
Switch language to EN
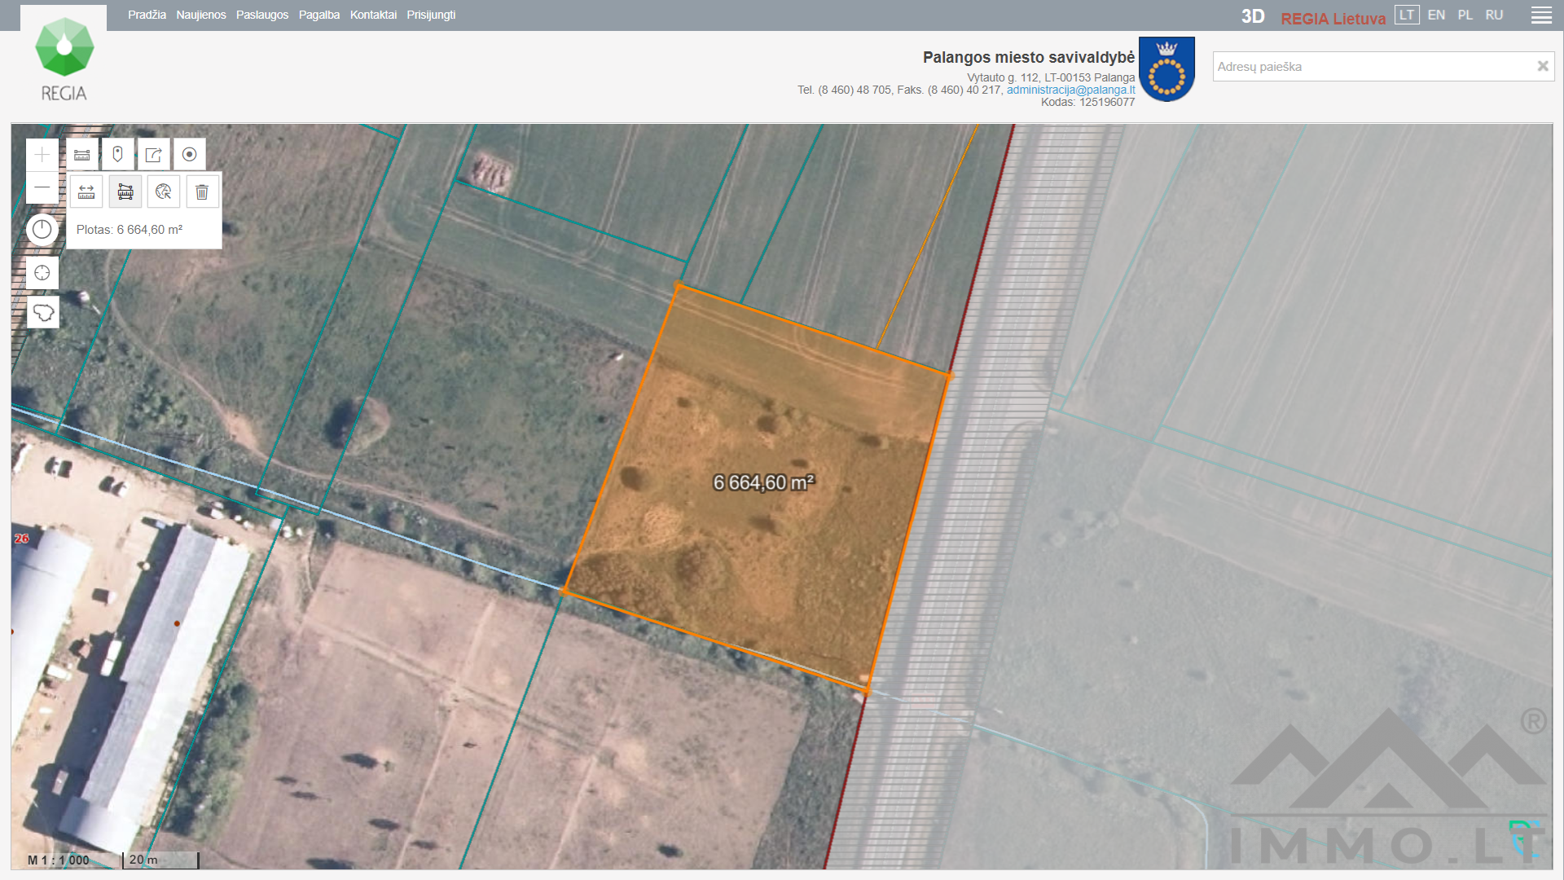(x=1436, y=15)
